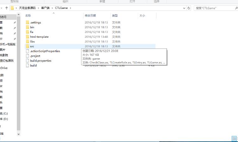Open the recent locations dropdown arrow
Image resolution: width=238 pixels, height=142 pixels.
[x=1, y=8]
